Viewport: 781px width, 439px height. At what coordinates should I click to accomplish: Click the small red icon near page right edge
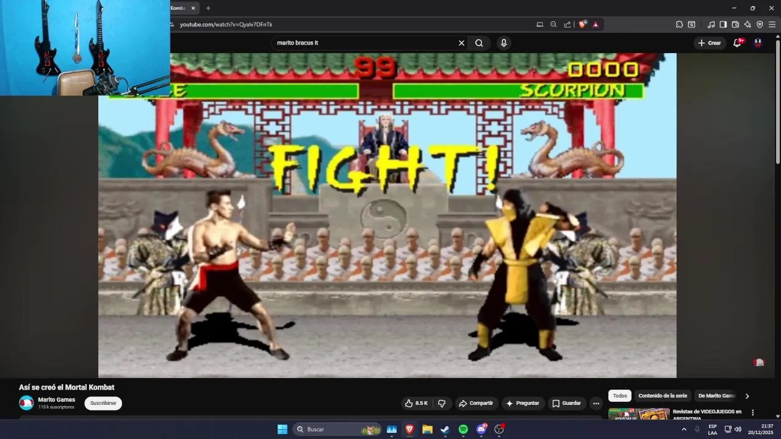pyautogui.click(x=758, y=362)
